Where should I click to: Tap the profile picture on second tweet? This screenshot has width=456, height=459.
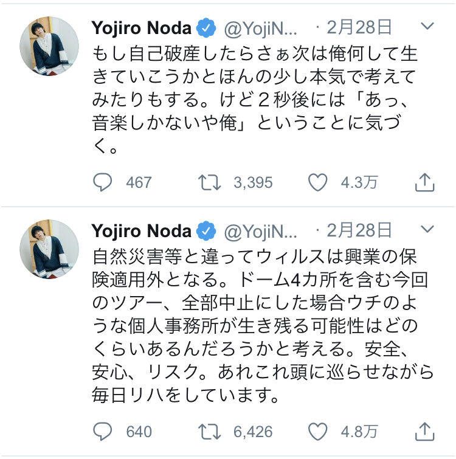pyautogui.click(x=49, y=249)
